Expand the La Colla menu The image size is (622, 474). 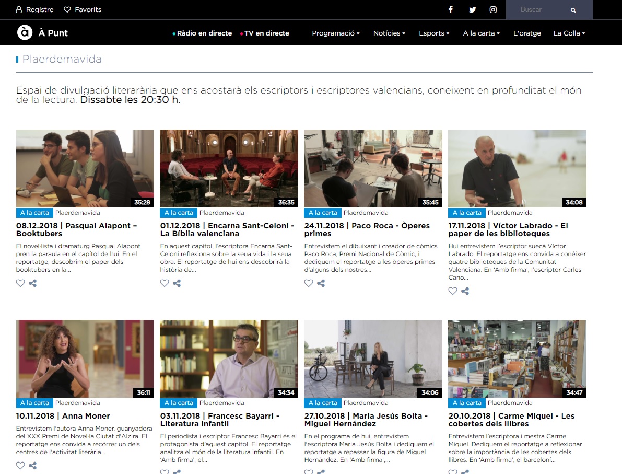pyautogui.click(x=569, y=33)
